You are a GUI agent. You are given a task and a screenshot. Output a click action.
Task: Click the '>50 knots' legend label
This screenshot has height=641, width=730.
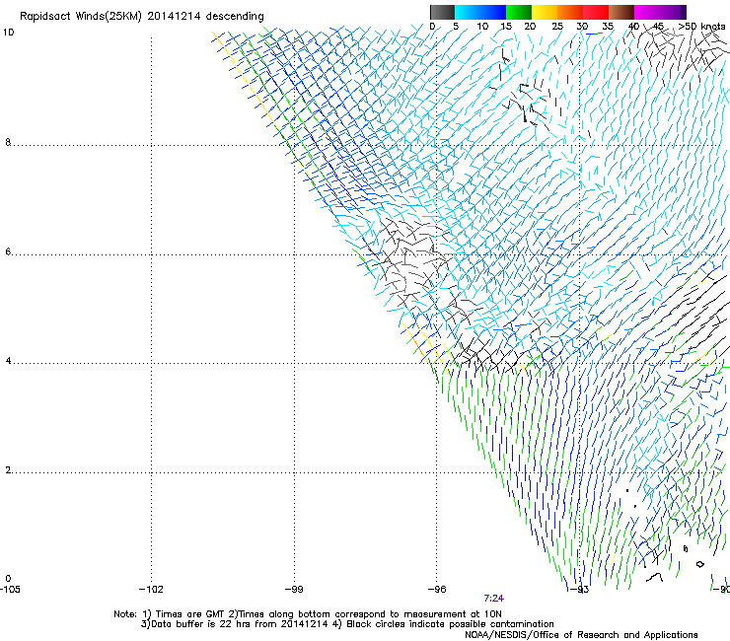point(701,27)
